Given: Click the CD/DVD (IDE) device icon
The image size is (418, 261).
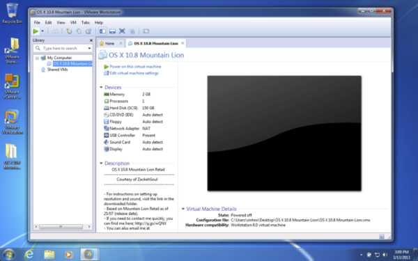Looking at the screenshot, I should click(x=107, y=115).
